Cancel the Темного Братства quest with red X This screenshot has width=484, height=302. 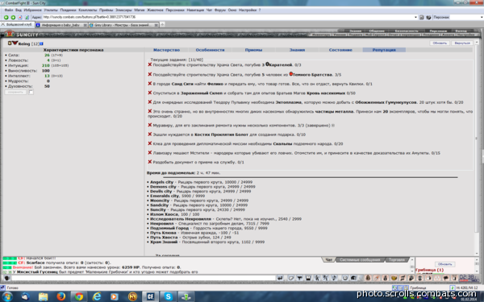[x=150, y=74]
